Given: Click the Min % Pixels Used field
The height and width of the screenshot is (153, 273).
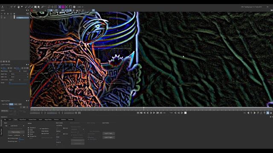Looking at the screenshot, I should click(21, 139).
